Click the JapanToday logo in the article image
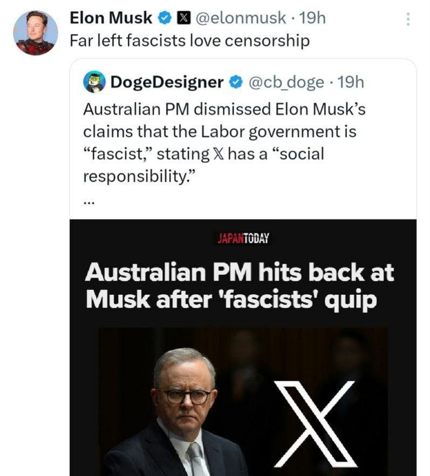The height and width of the screenshot is (476, 430). click(x=244, y=238)
